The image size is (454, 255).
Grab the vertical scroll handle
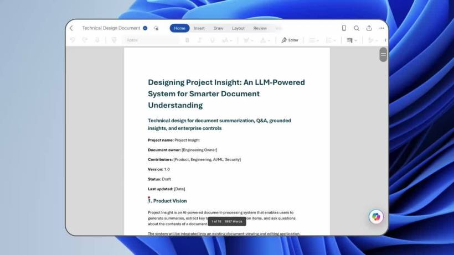tap(383, 54)
